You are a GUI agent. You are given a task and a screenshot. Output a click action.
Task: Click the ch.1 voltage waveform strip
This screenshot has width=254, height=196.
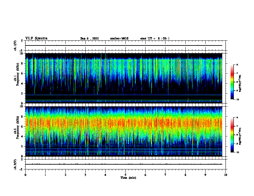[x=125, y=45]
